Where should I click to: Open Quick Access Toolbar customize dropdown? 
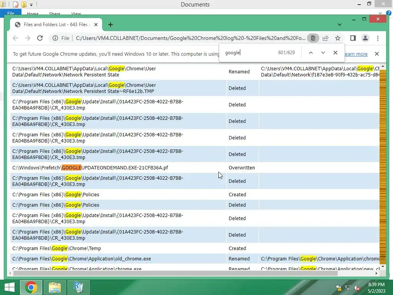[31, 5]
